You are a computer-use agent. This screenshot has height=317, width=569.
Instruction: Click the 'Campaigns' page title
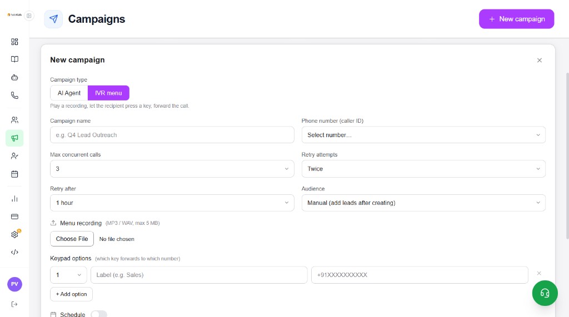[x=97, y=19]
